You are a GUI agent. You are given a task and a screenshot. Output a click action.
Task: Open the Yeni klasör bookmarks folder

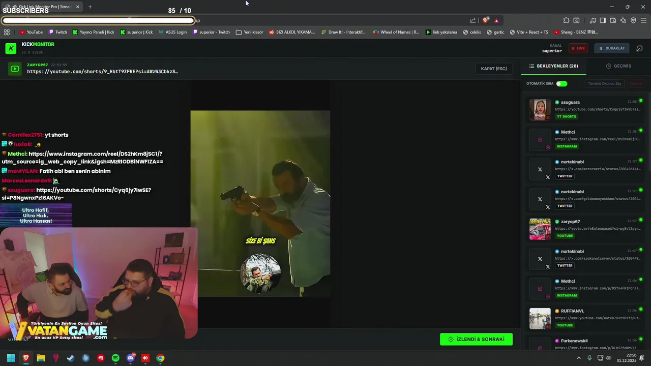tap(250, 32)
